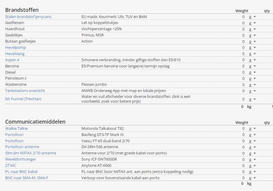Click the Aspen 4 link
This screenshot has height=191, width=273.
tap(12, 60)
